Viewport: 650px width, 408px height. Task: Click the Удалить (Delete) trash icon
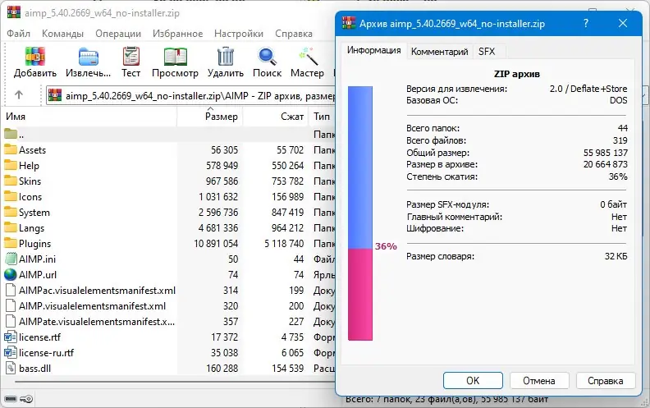(x=226, y=56)
